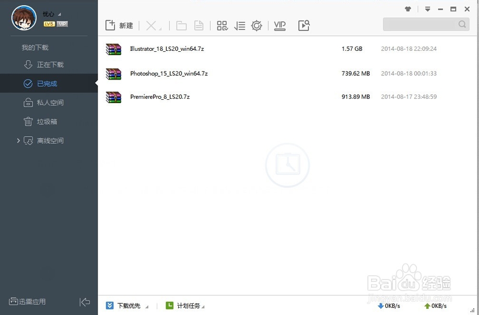The width and height of the screenshot is (479, 315).
Task: Click the 下载优先 blue icon
Action: tap(110, 305)
